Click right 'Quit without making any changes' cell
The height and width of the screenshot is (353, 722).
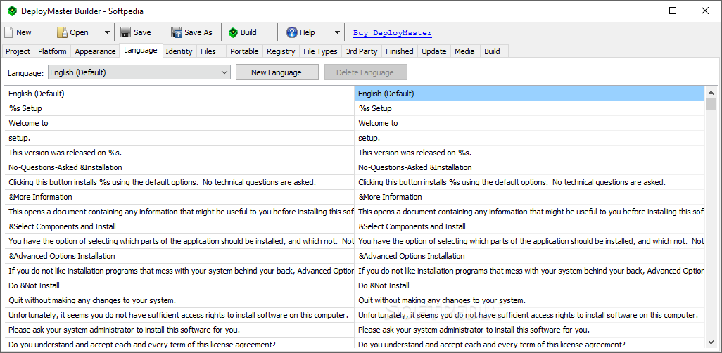pyautogui.click(x=529, y=300)
